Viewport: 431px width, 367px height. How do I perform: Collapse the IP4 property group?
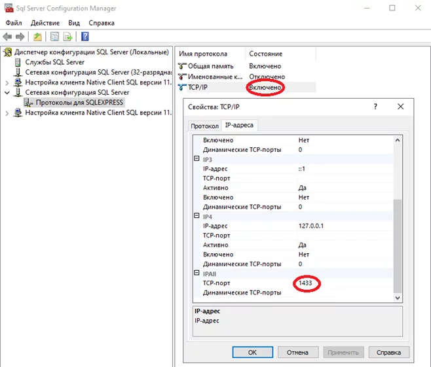197,216
